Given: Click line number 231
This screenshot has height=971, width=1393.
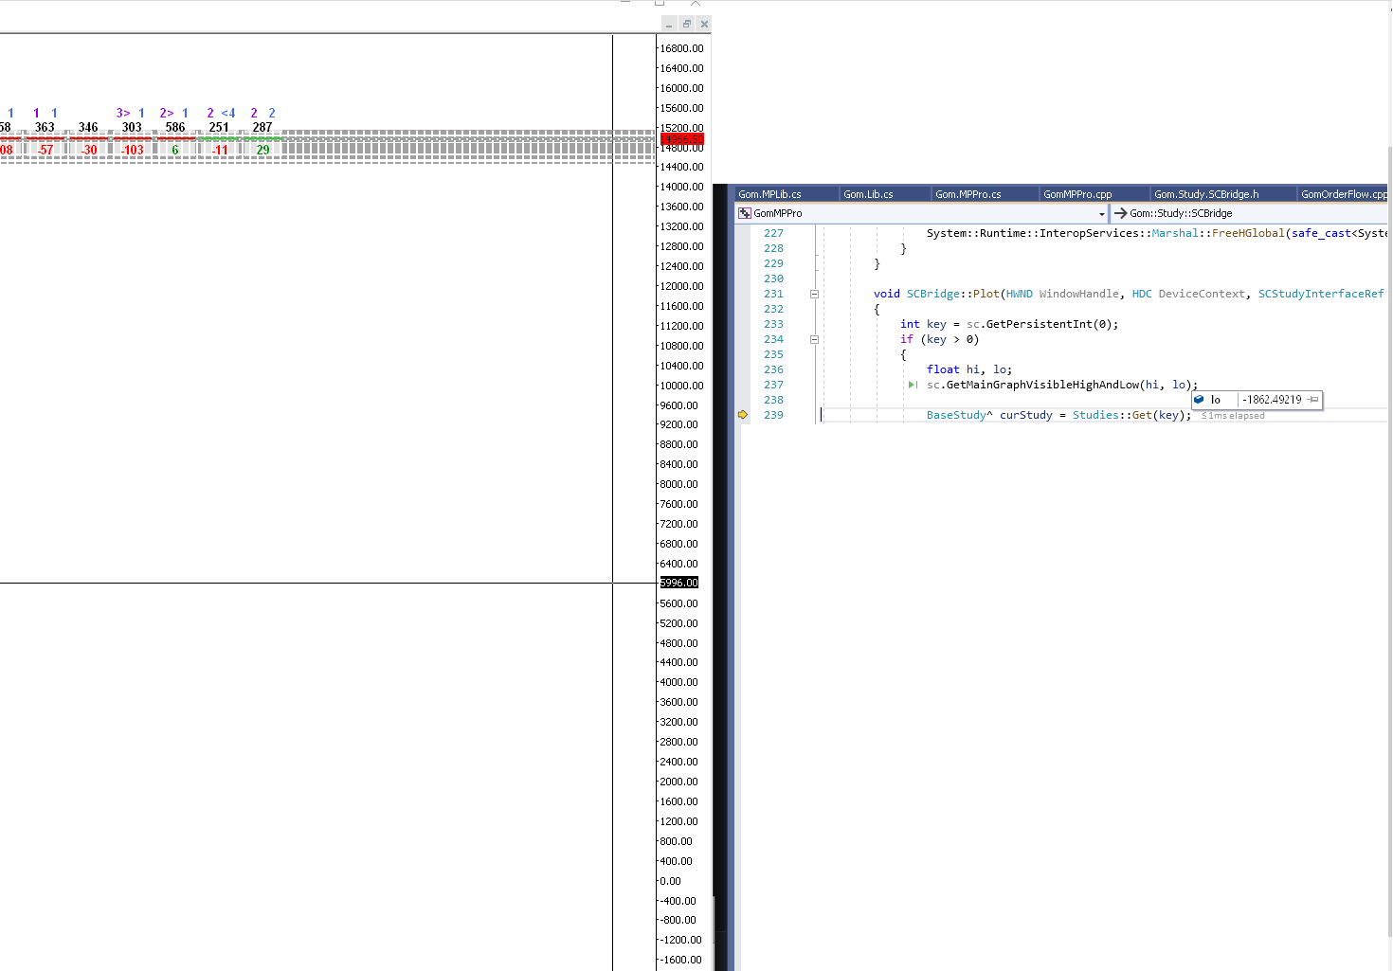Looking at the screenshot, I should [x=774, y=294].
